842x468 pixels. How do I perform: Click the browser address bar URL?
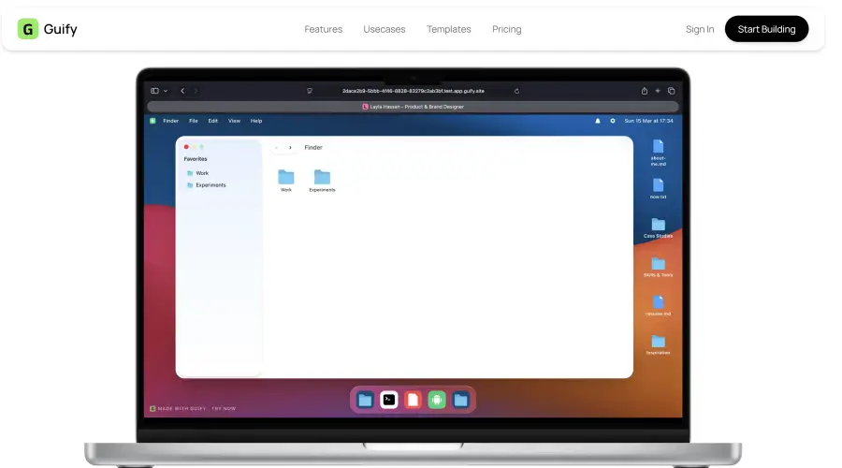tap(413, 91)
